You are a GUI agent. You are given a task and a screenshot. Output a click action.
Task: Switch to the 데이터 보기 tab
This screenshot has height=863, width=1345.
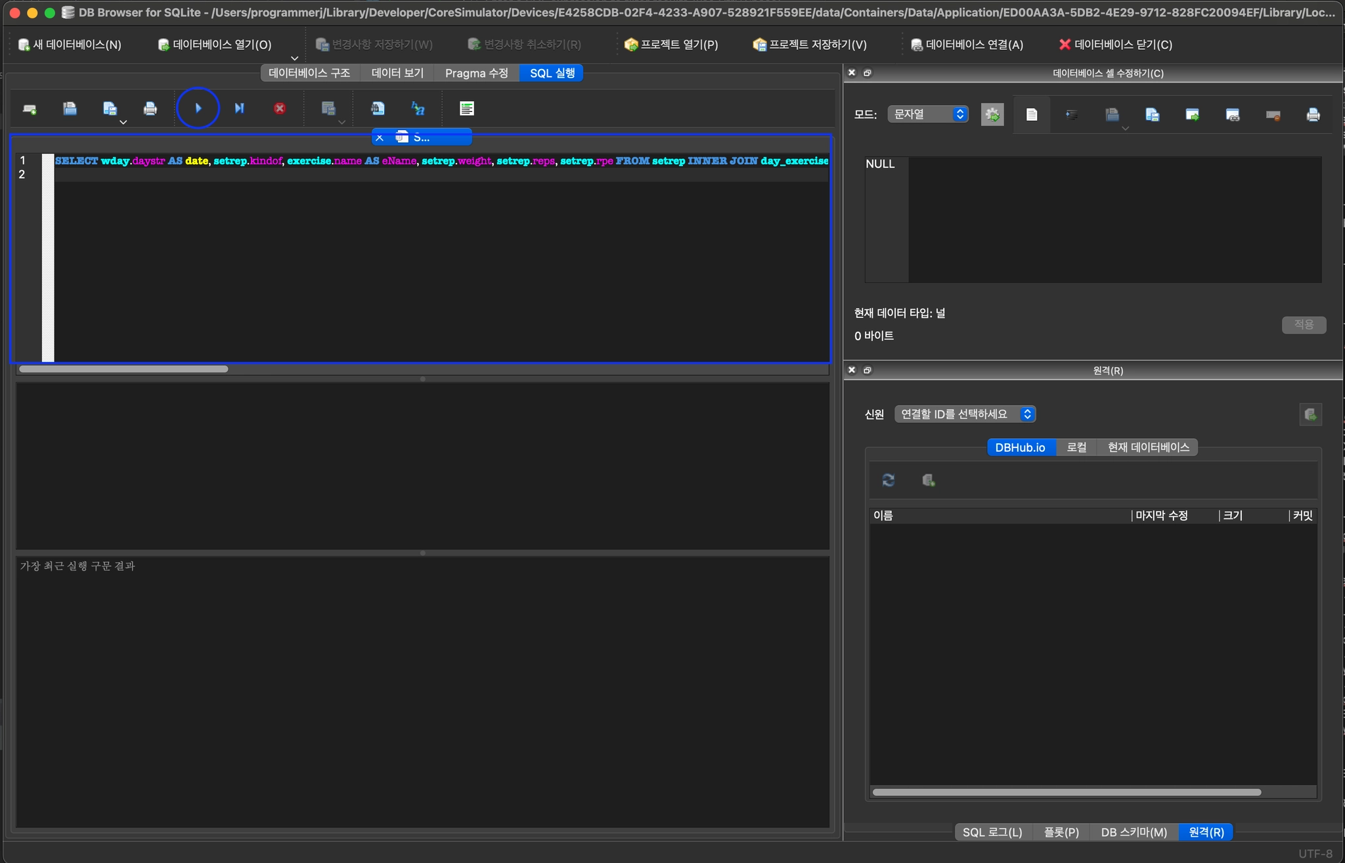coord(397,73)
